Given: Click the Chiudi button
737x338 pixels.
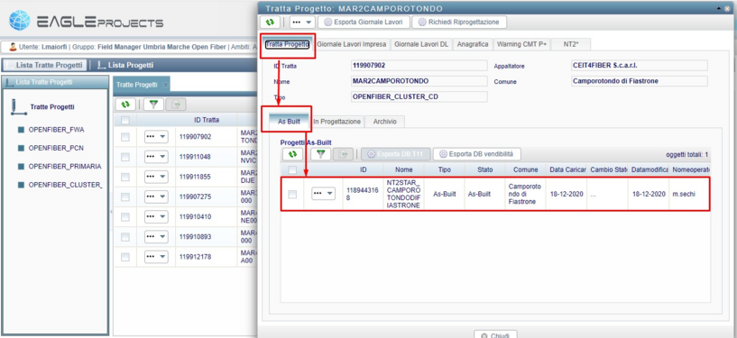Looking at the screenshot, I should [x=495, y=335].
